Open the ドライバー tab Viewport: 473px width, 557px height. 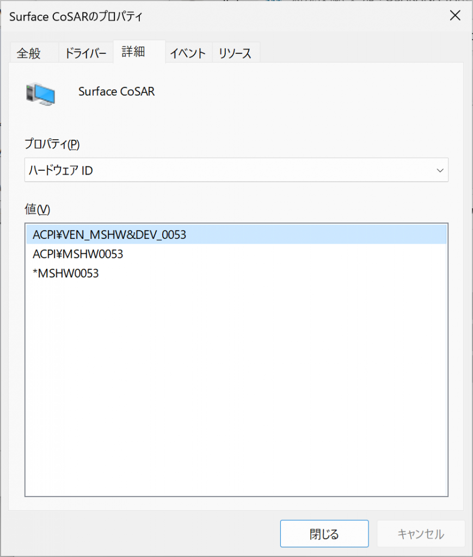[85, 53]
